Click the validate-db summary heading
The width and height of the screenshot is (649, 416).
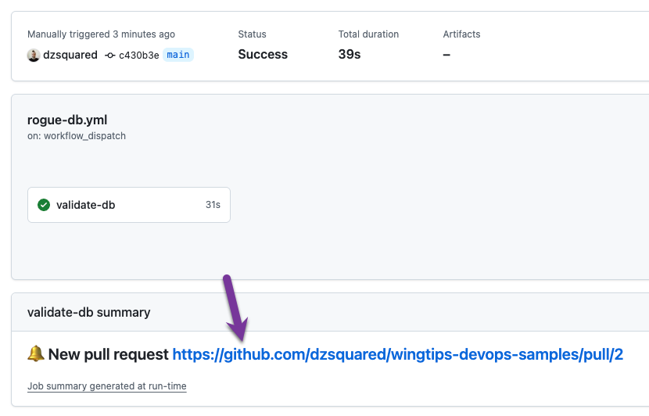tap(88, 312)
